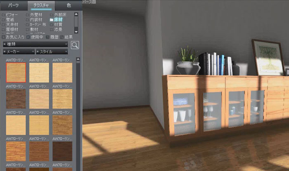Select the 壁紙 wallpaper folder
Screen dimensions: 289x171
(10, 19)
